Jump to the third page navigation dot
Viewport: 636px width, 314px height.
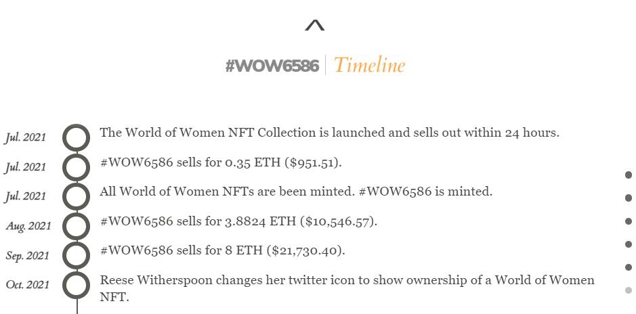[629, 221]
